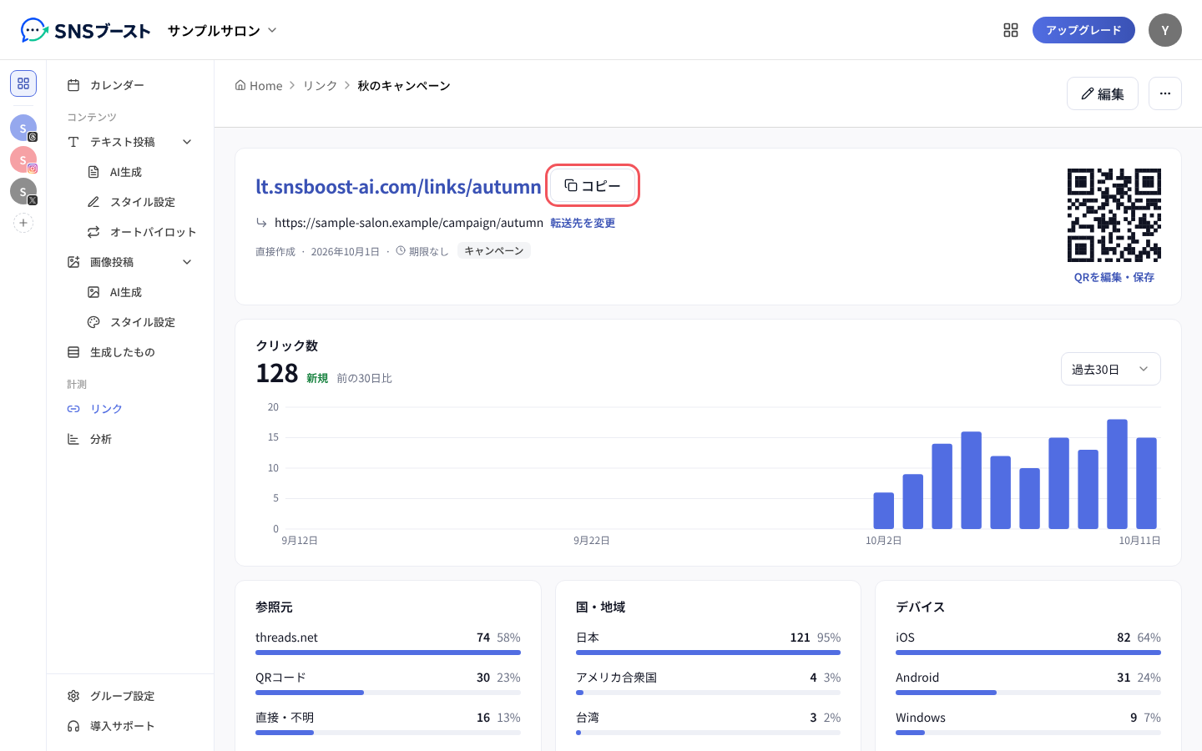
Task: Click the QRを編集・保存 link
Action: coord(1114,277)
